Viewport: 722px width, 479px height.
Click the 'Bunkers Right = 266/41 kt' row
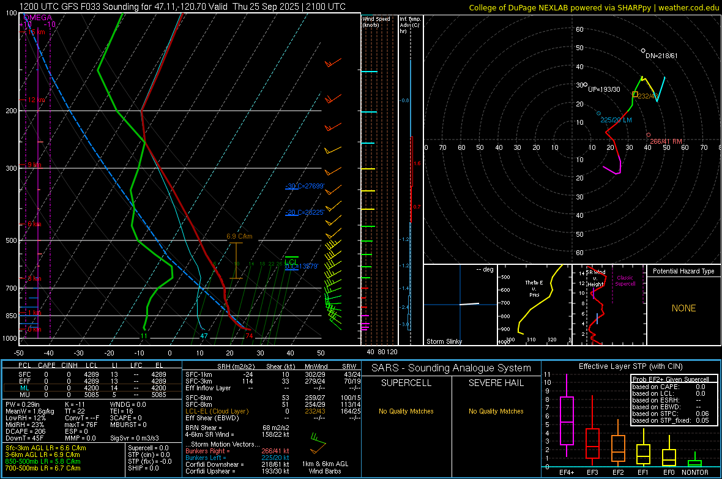[x=237, y=451]
